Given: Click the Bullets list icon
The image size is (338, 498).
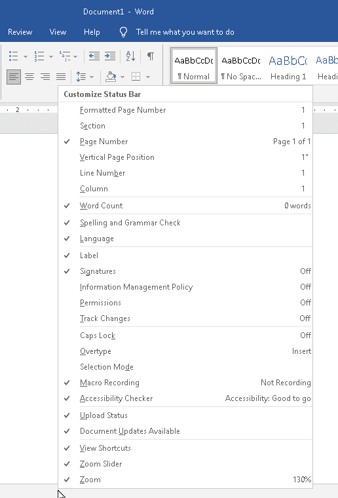Looking at the screenshot, I should (14, 56).
